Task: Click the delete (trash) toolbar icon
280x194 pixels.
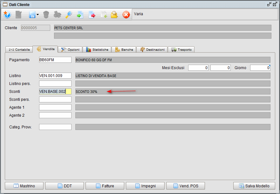Action: pos(46,15)
